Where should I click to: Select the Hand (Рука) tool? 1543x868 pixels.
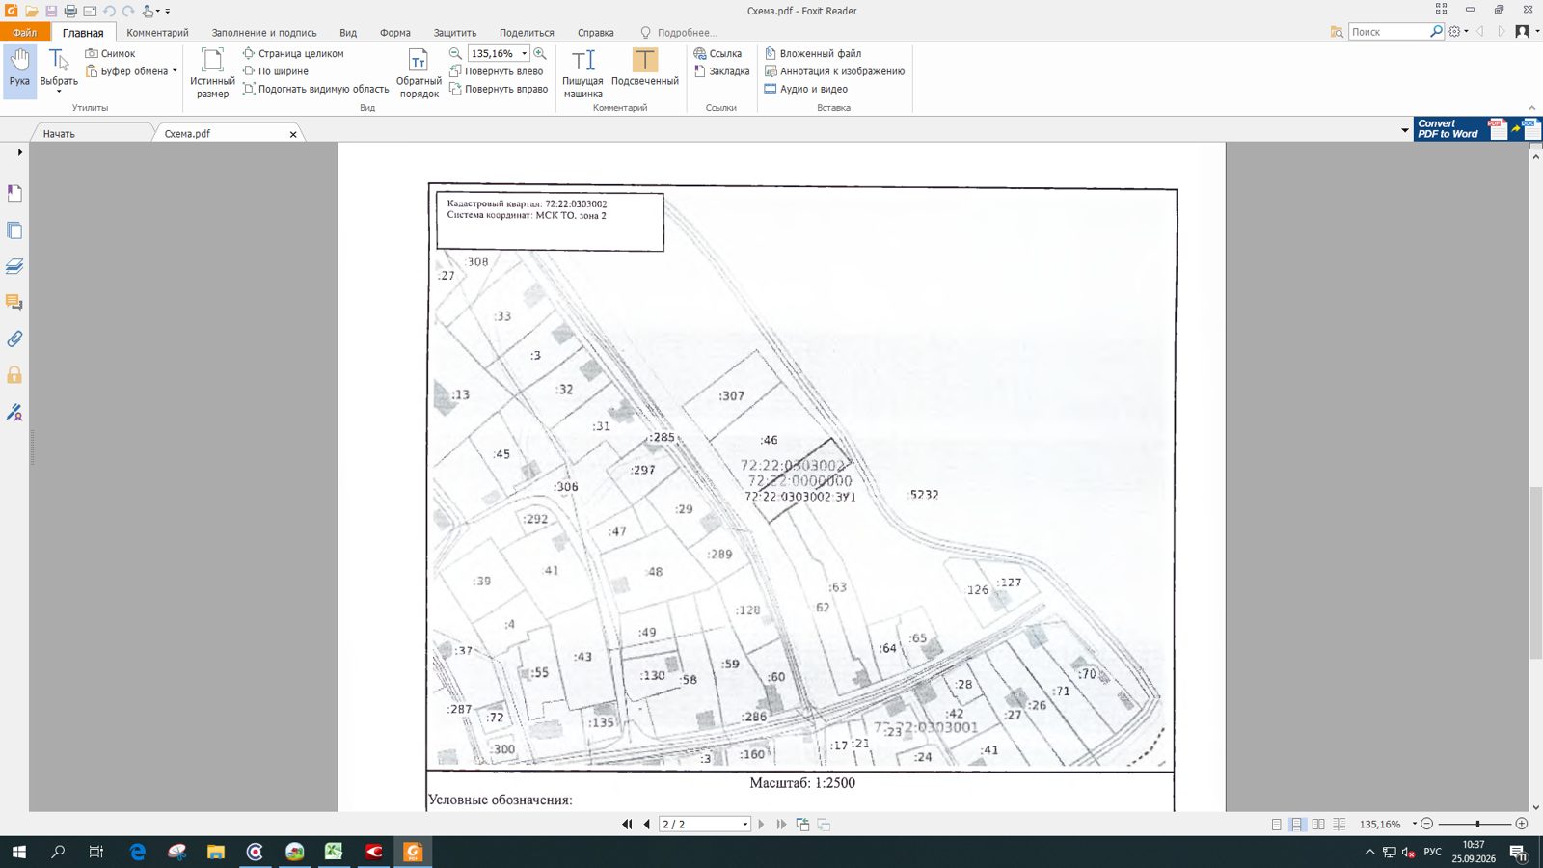pyautogui.click(x=19, y=70)
